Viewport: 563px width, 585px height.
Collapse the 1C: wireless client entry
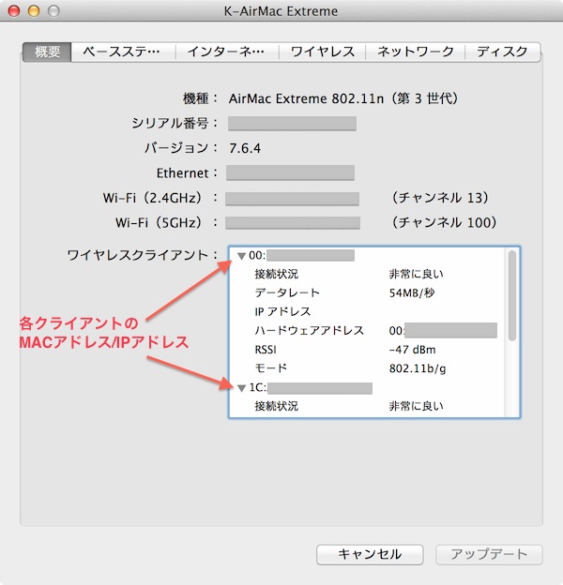coord(241,388)
